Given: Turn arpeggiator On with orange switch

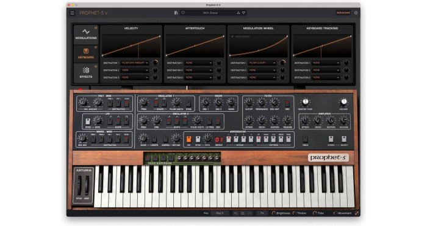Looking at the screenshot, I should [188, 139].
